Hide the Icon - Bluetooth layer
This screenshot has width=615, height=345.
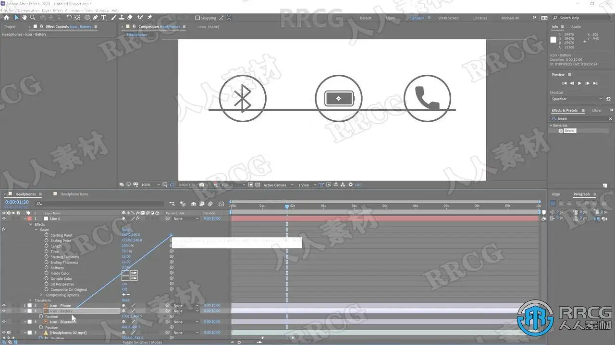tap(4, 322)
